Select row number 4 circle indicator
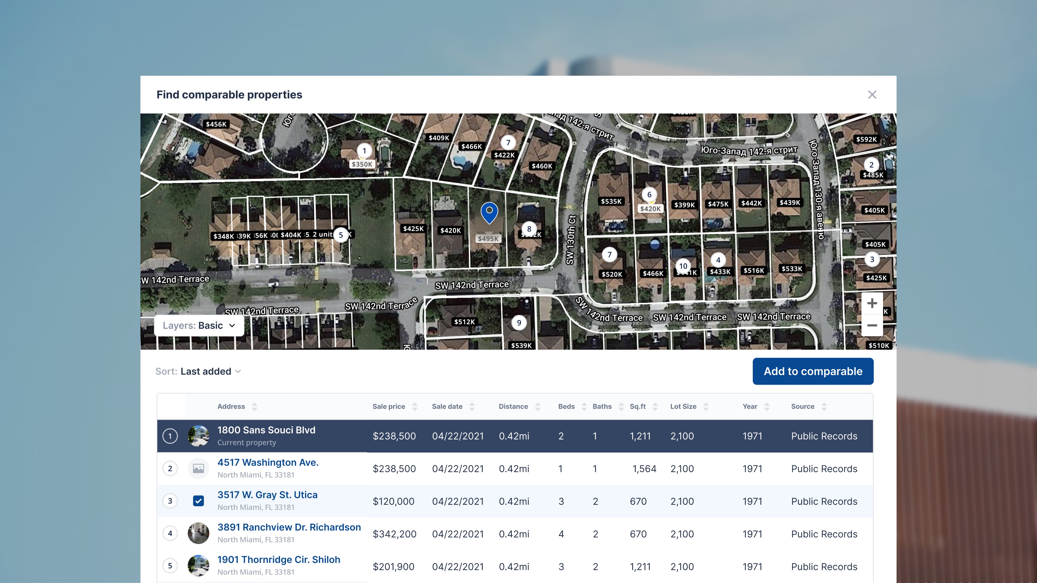Screen dimensions: 1037x583 click(170, 534)
